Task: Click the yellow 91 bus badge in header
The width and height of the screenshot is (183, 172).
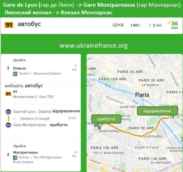Action: coord(9,25)
